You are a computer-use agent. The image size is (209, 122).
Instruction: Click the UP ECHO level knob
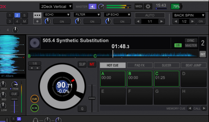108,21
